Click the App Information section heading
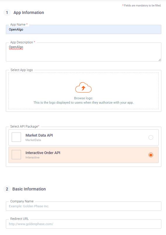The image size is (166, 235). coord(29,13)
